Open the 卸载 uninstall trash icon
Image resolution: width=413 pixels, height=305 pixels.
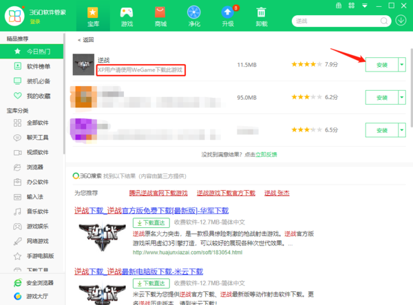point(261,12)
